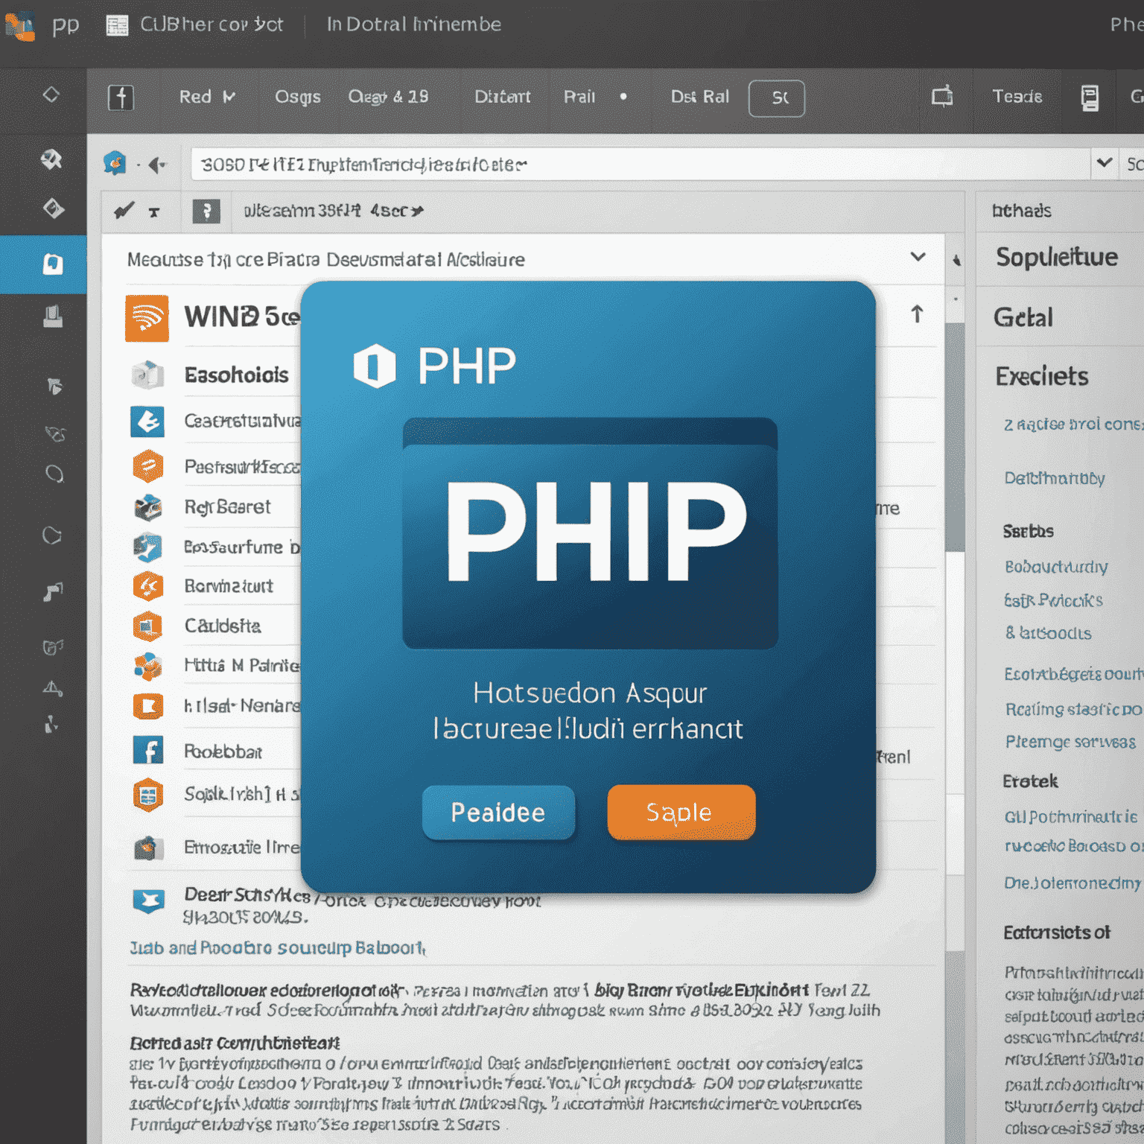1144x1144 pixels.
Task: Click the orange WiFi-style WIND icon
Action: point(147,318)
